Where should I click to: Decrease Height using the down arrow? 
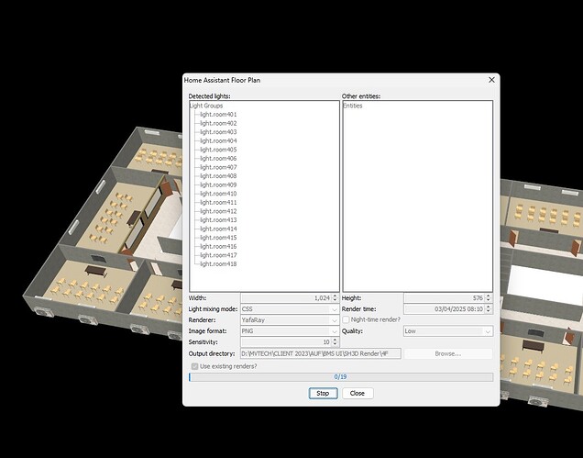click(x=489, y=300)
